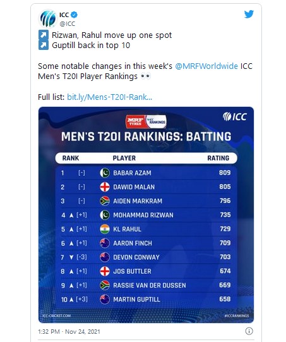Click the Pakistan flag beside Babar Azam
The image size is (286, 342).
pos(105,173)
